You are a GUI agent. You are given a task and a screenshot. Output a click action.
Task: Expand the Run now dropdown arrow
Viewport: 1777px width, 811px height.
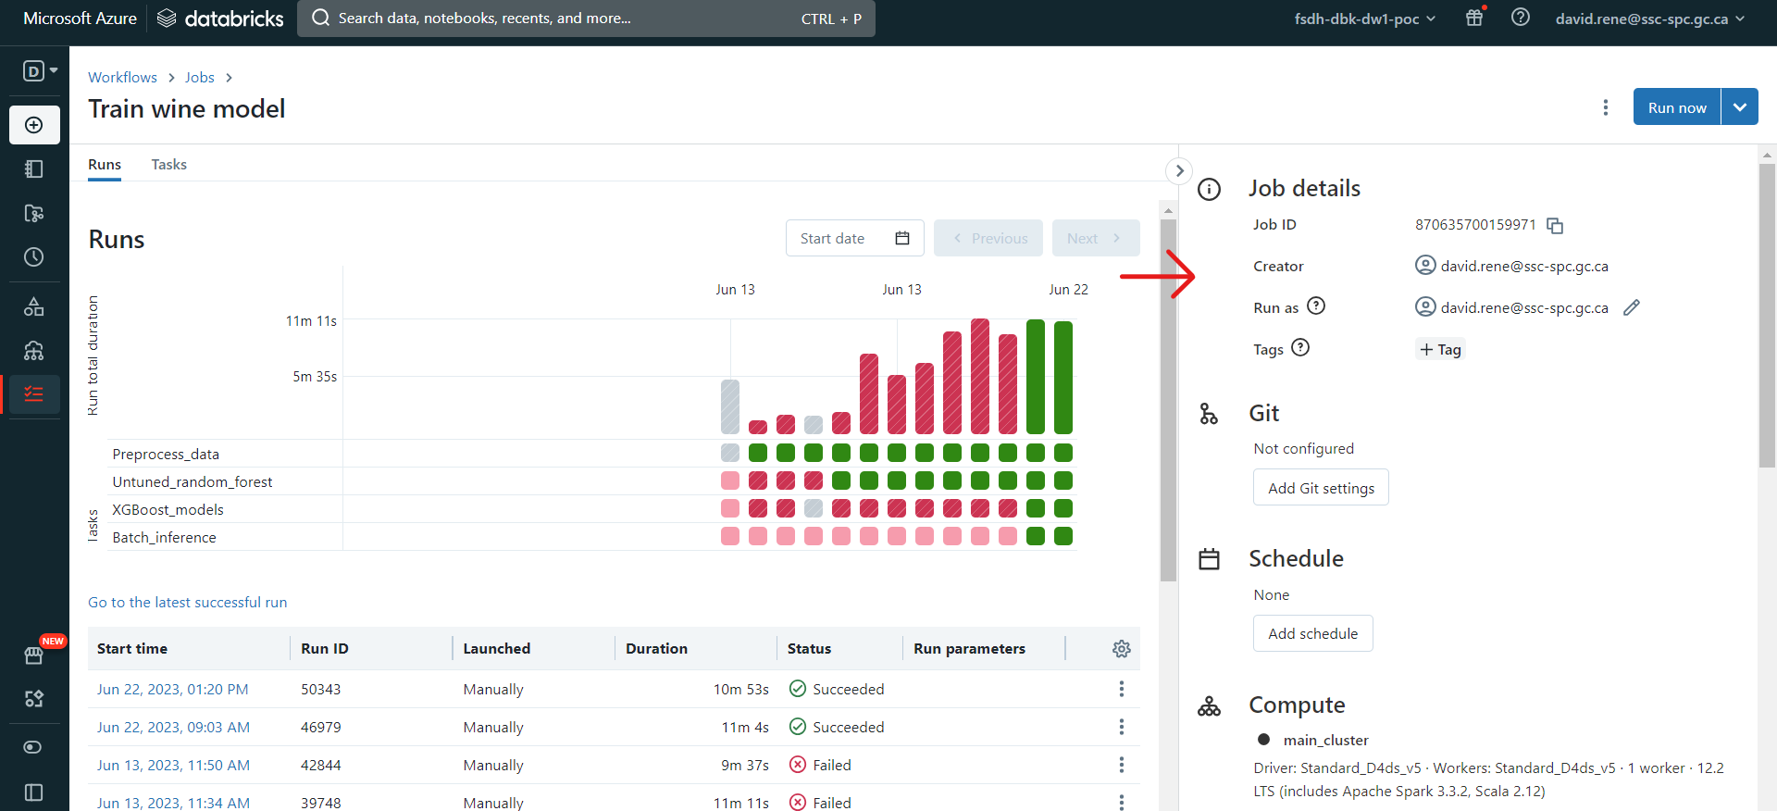(x=1740, y=107)
